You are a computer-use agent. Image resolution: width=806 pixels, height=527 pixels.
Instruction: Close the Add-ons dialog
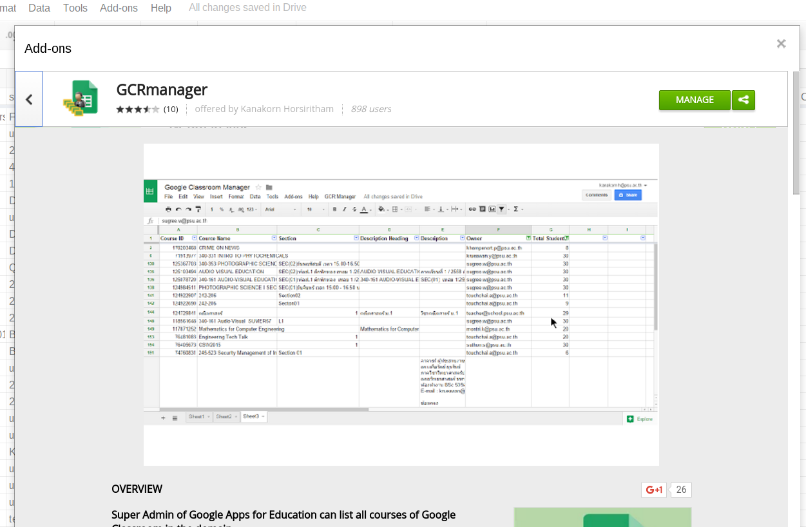(781, 44)
